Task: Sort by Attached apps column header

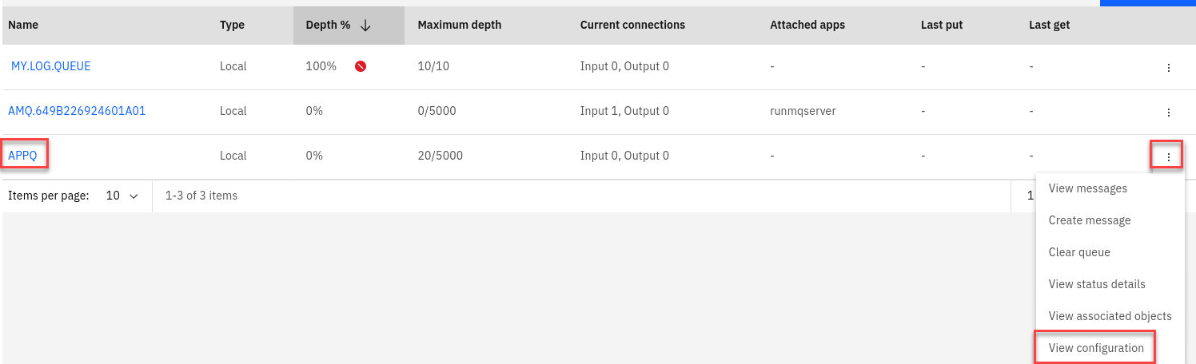Action: tap(807, 25)
